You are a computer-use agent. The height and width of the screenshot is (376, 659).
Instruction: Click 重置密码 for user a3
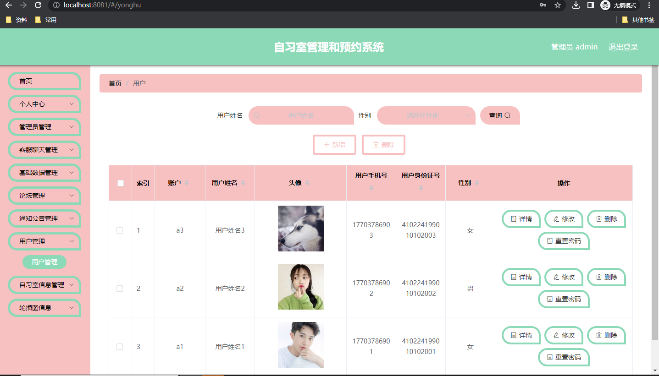click(564, 241)
